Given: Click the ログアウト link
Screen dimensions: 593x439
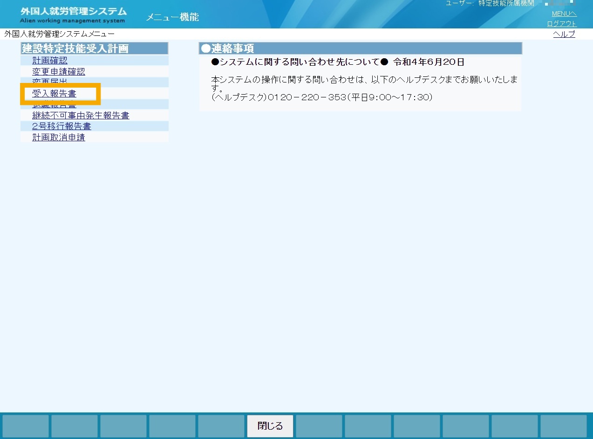Looking at the screenshot, I should (562, 24).
